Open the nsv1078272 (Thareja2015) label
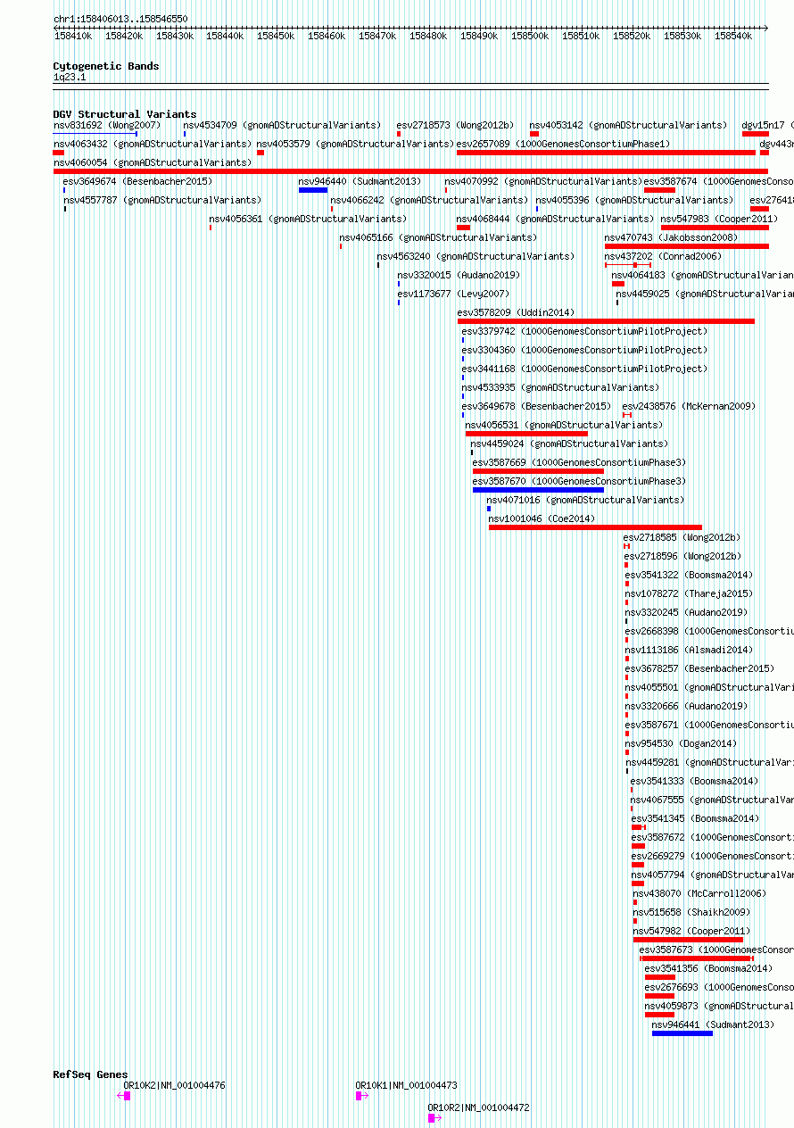This screenshot has height=1128, width=794. pos(689,593)
